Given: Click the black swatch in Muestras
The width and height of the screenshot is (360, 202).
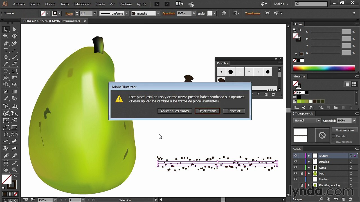Looking at the screenshot, I should (x=307, y=92).
